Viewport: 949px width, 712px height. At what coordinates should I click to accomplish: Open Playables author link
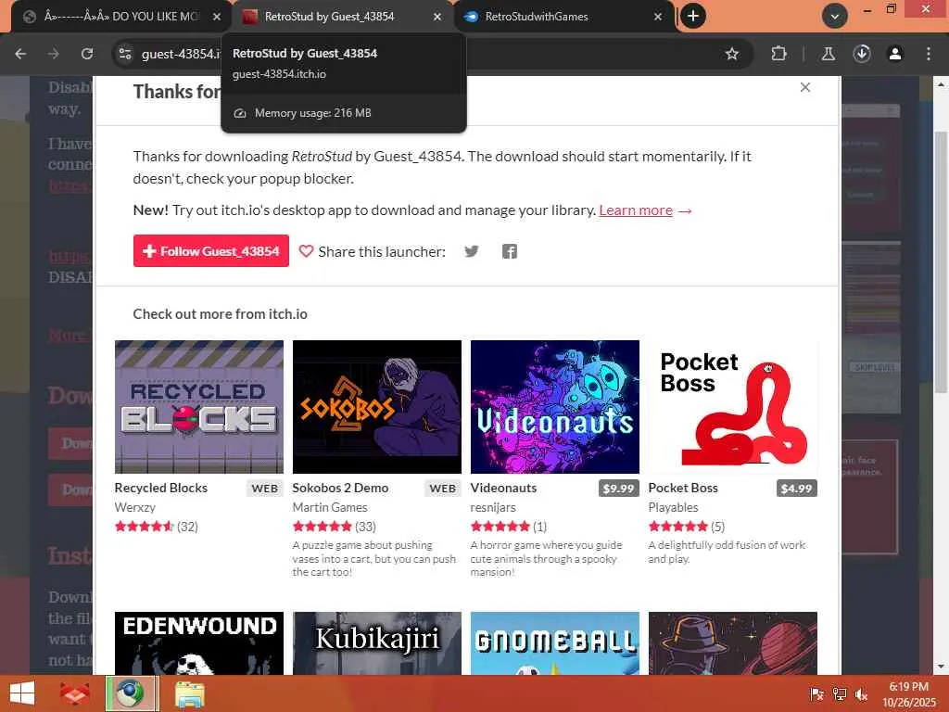[x=673, y=507]
